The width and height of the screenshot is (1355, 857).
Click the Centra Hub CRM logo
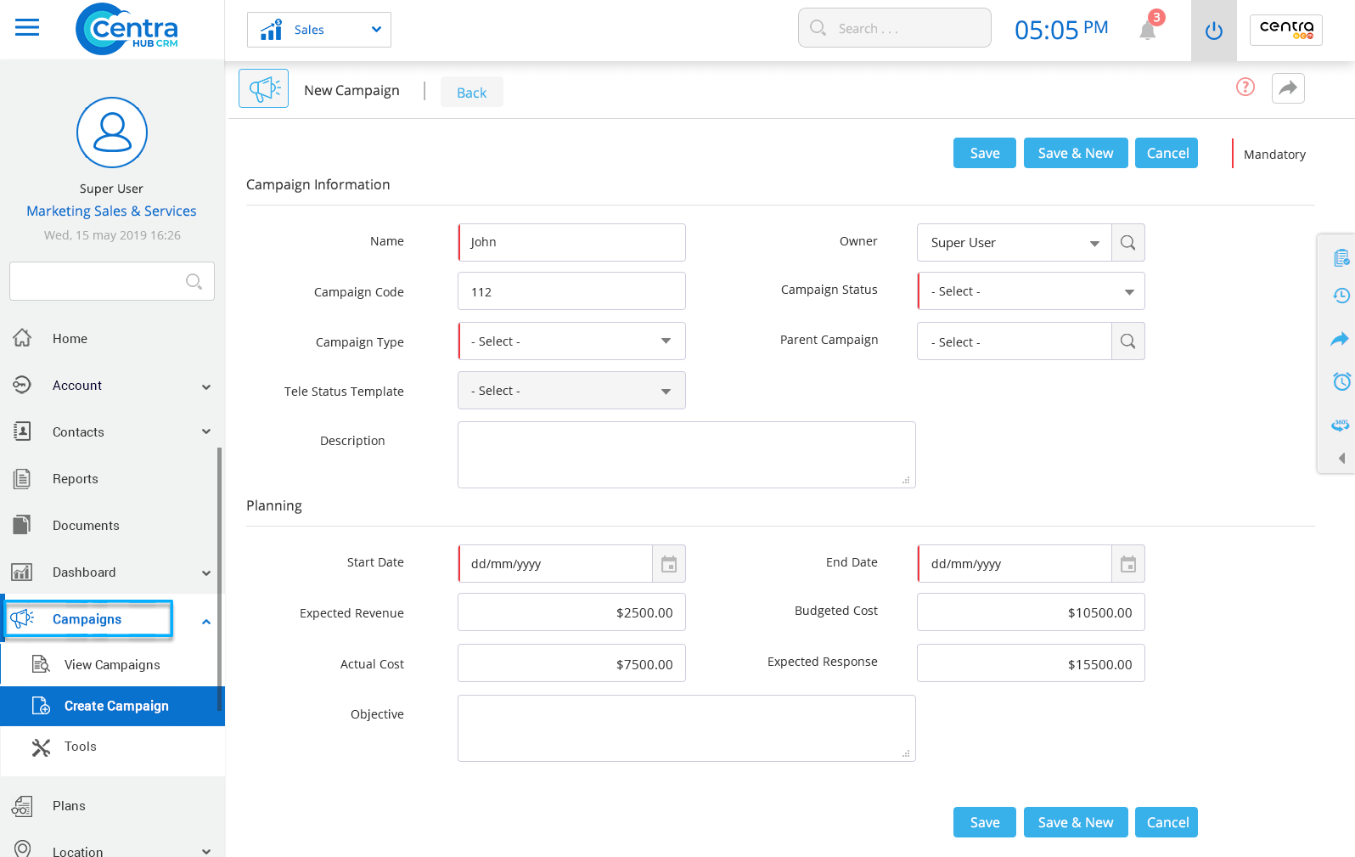(127, 29)
